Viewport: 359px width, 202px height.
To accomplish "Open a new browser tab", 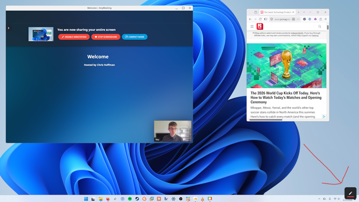I will [x=299, y=12].
